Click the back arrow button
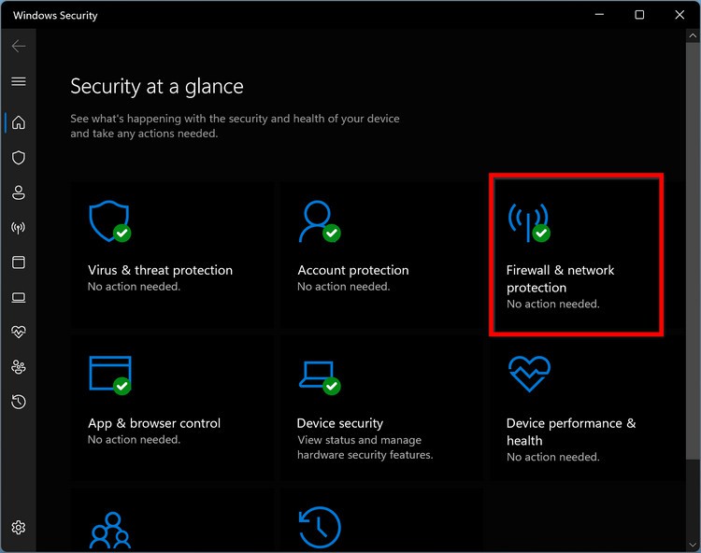Viewport: 701px width, 553px height. click(x=18, y=46)
